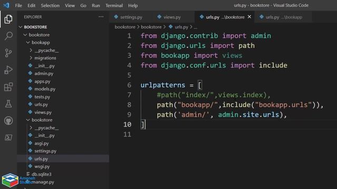Switch to the settings.py tab
This screenshot has width=337, height=189.
point(131,17)
